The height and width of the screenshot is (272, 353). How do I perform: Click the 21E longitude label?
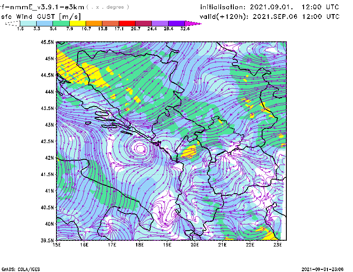pos(222,245)
